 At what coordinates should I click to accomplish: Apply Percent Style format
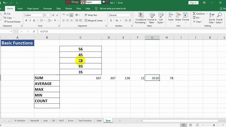tap(117, 20)
